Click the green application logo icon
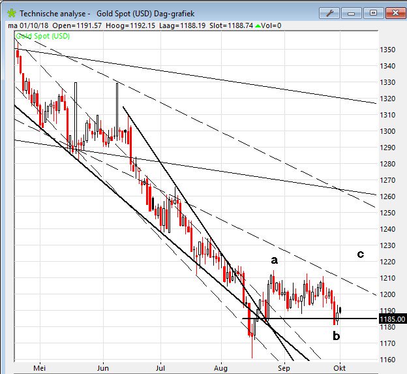This screenshot has height=374, width=407. [x=12, y=13]
